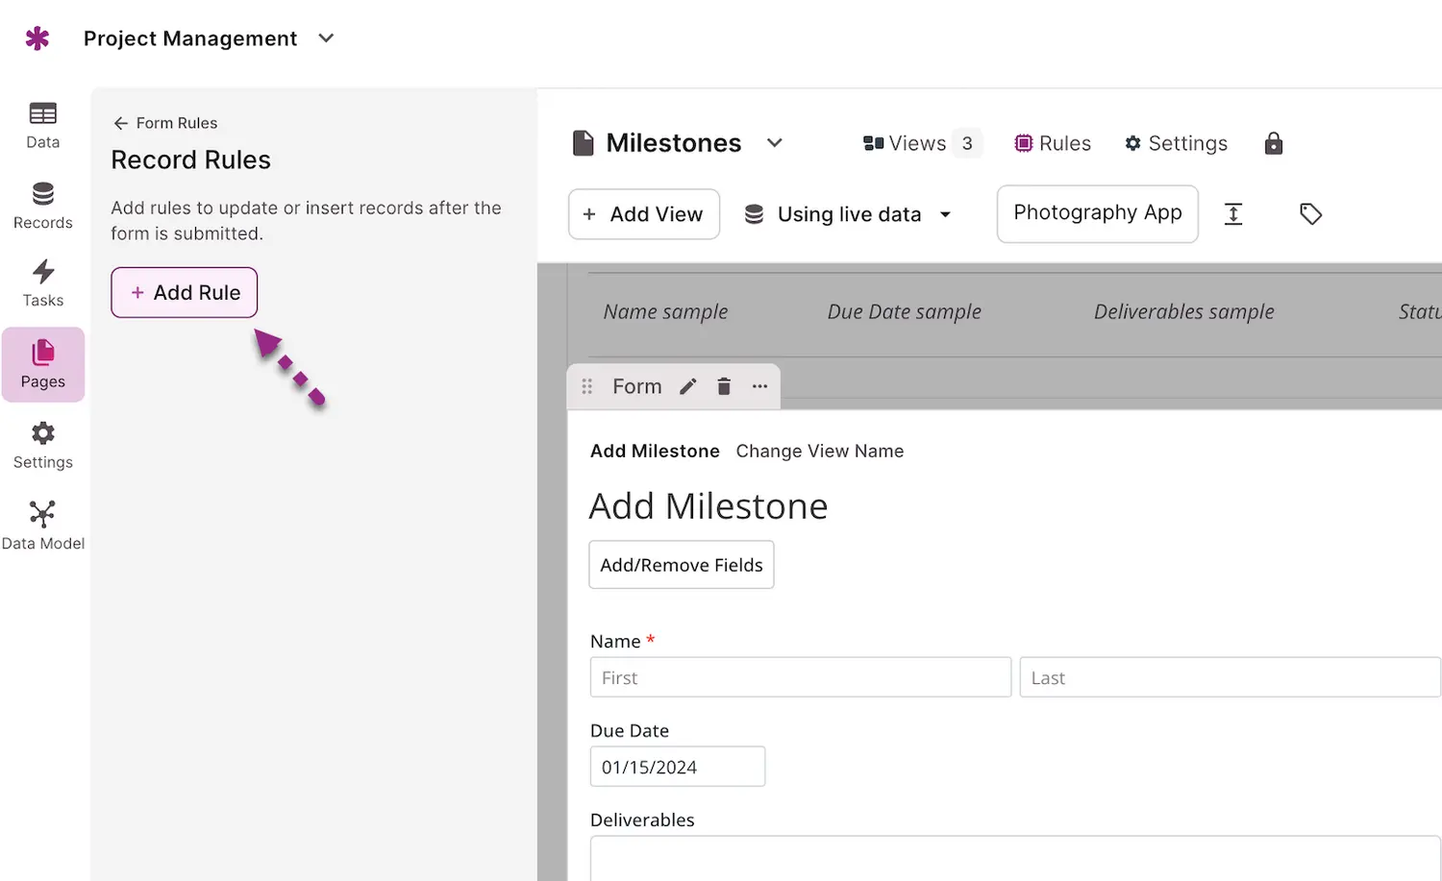Open the Rules tab
This screenshot has height=881, width=1442.
(x=1053, y=143)
